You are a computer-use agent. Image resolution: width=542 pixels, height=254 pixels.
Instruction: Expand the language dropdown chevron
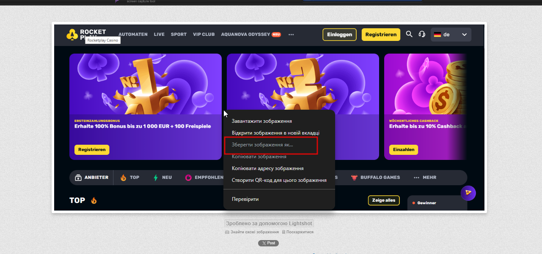coord(464,35)
